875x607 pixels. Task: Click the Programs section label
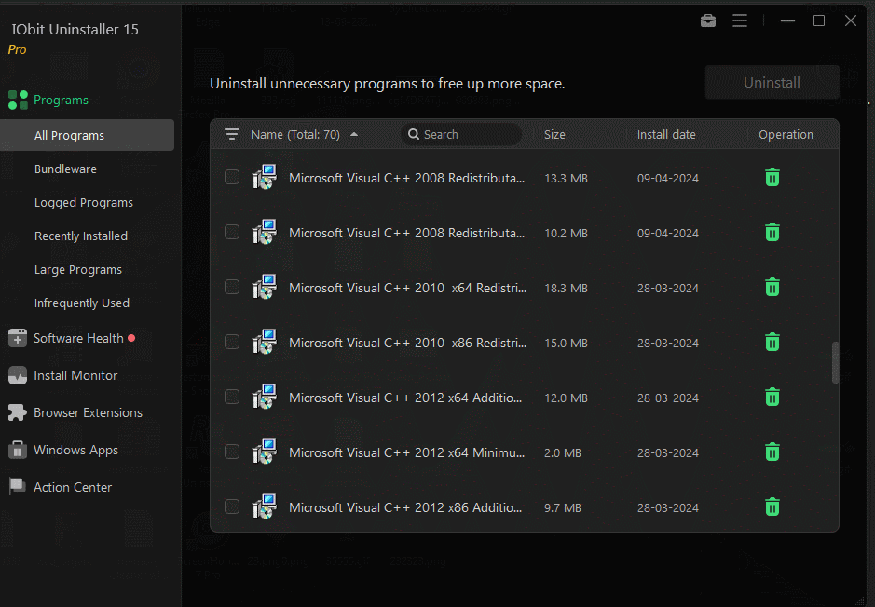pyautogui.click(x=61, y=100)
